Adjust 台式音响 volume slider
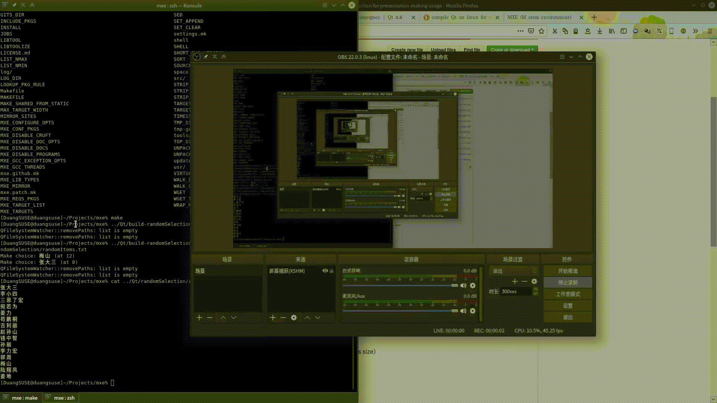Screen dimensions: 717x403 [400, 285]
